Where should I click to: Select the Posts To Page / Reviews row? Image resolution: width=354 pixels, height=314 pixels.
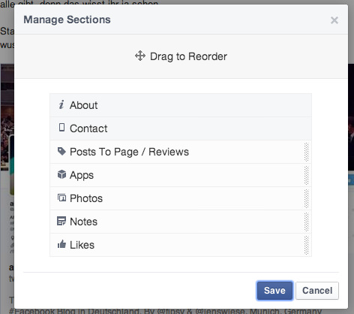181,152
